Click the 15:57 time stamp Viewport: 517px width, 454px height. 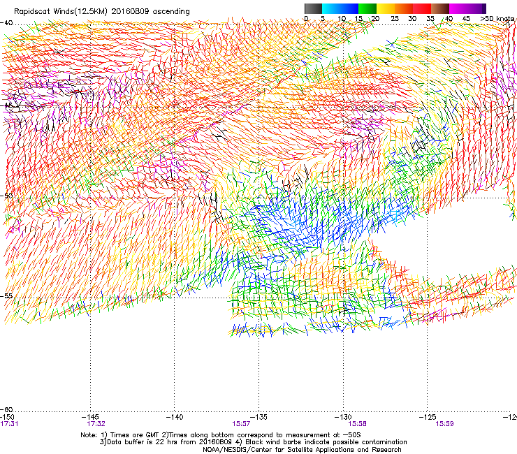point(241,424)
